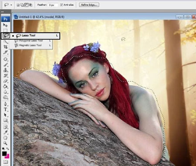This screenshot has width=196, height=166.
Task: Click the Refine Edge button
Action: 89,5
